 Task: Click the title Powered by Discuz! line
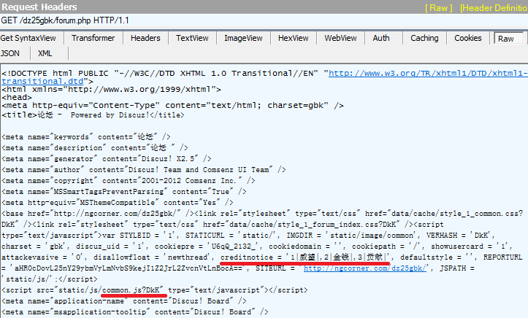click(x=93, y=115)
